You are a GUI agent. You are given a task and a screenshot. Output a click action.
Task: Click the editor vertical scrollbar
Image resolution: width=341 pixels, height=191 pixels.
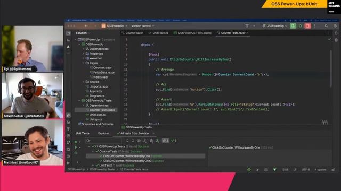click(331, 68)
